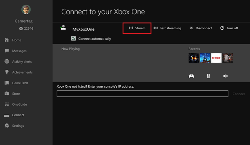
Task: Click the Settings gear icon
Action: (6, 126)
